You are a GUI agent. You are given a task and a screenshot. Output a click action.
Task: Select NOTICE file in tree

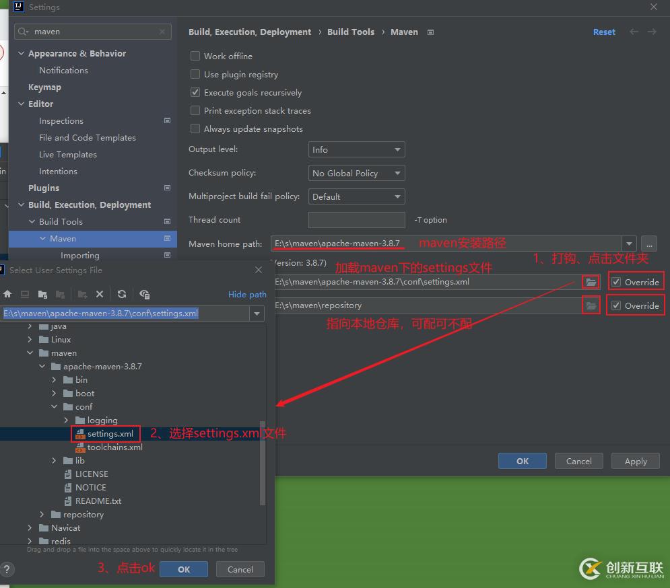coord(91,487)
